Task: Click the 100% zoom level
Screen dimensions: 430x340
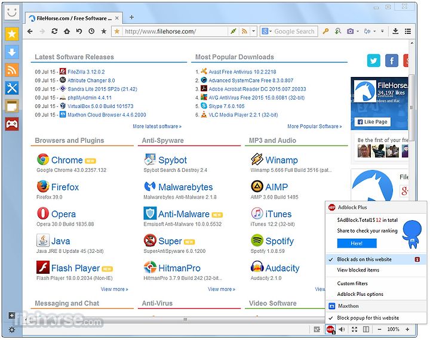Action: pyautogui.click(x=393, y=329)
